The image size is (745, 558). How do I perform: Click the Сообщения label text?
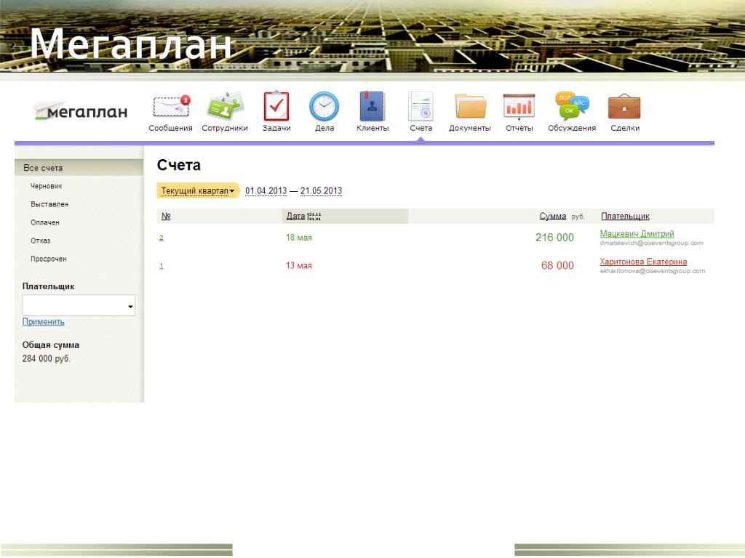tap(170, 128)
